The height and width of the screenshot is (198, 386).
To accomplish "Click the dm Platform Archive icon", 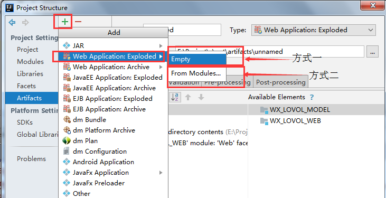I will pos(67,130).
